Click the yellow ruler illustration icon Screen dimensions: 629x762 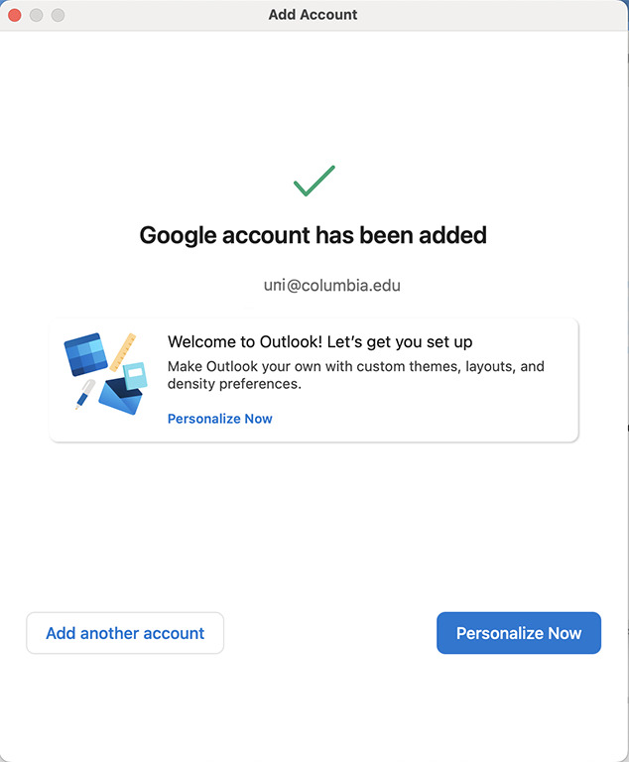click(123, 352)
